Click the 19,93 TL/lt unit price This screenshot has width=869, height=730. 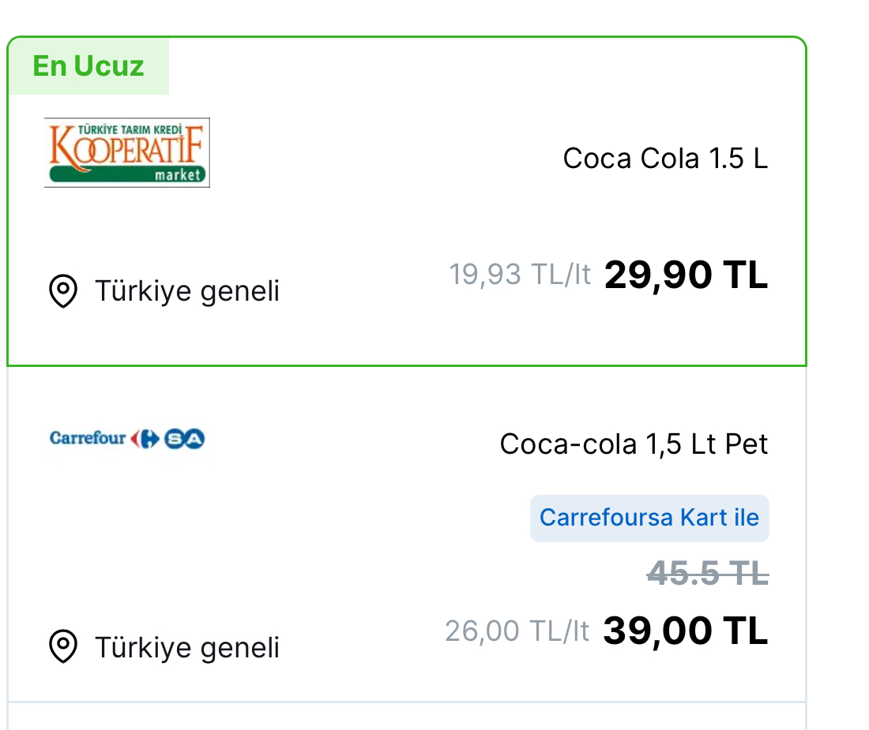tap(520, 275)
